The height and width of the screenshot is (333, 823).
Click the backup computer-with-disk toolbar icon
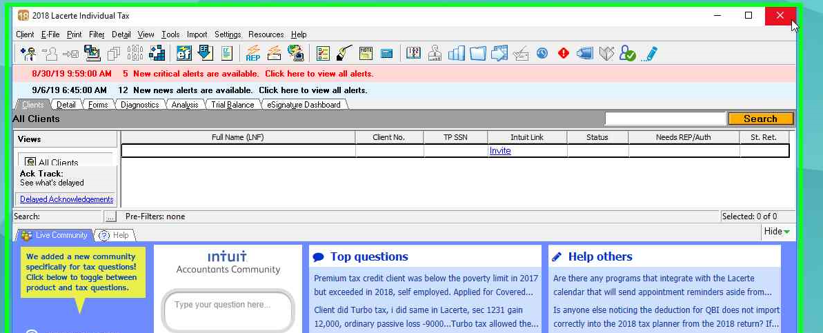point(92,54)
